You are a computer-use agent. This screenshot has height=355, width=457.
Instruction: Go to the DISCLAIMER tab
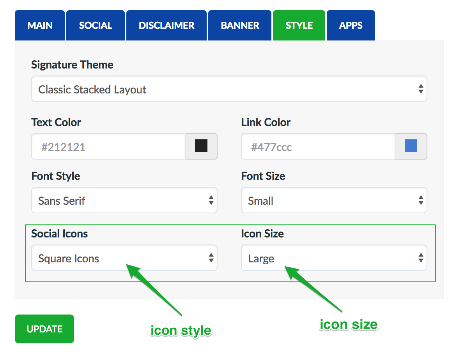[x=167, y=26]
